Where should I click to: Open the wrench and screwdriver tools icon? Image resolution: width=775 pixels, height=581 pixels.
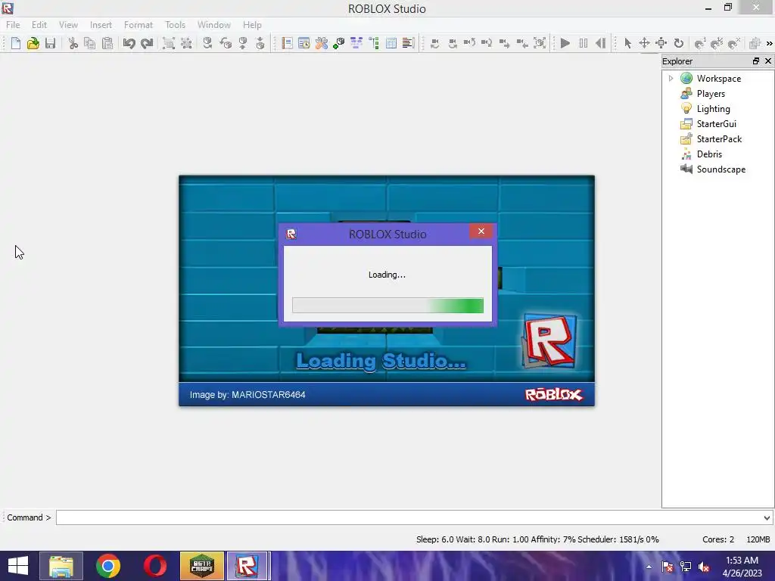click(321, 43)
